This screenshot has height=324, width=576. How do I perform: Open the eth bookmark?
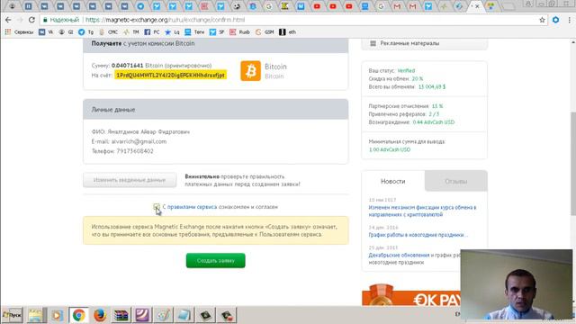[288, 32]
